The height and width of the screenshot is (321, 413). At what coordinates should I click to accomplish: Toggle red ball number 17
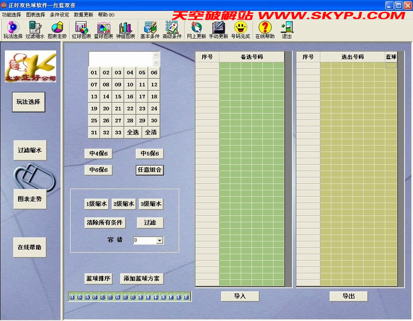tap(142, 97)
